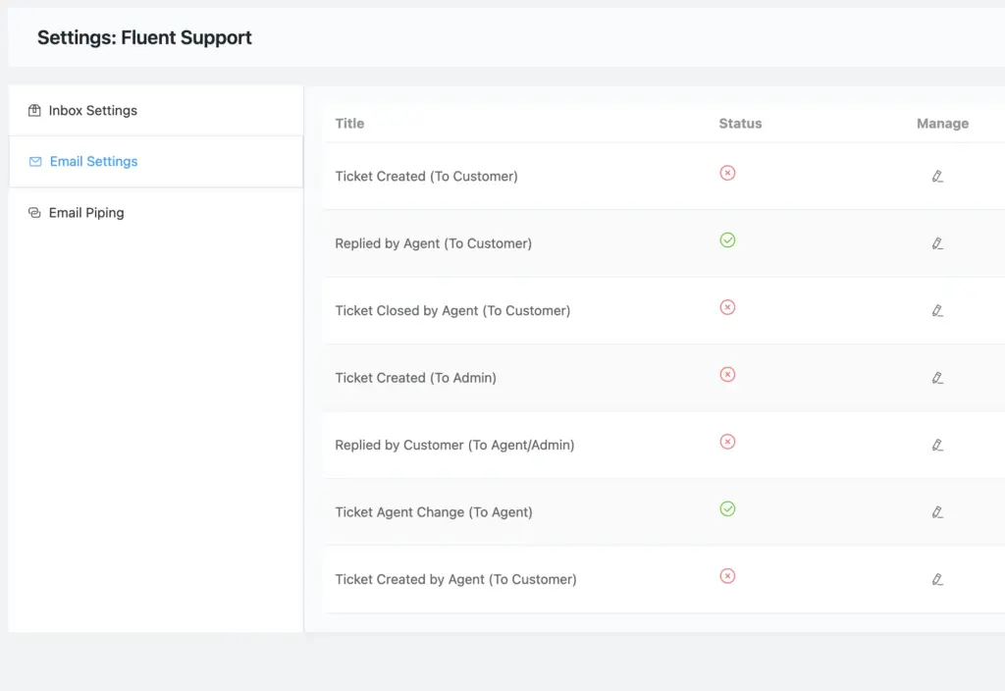Edit the Ticket Created (To Customer) email

(x=937, y=177)
